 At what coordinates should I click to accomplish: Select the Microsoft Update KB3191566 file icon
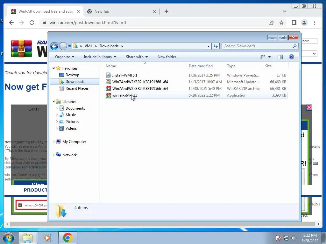tap(108, 82)
